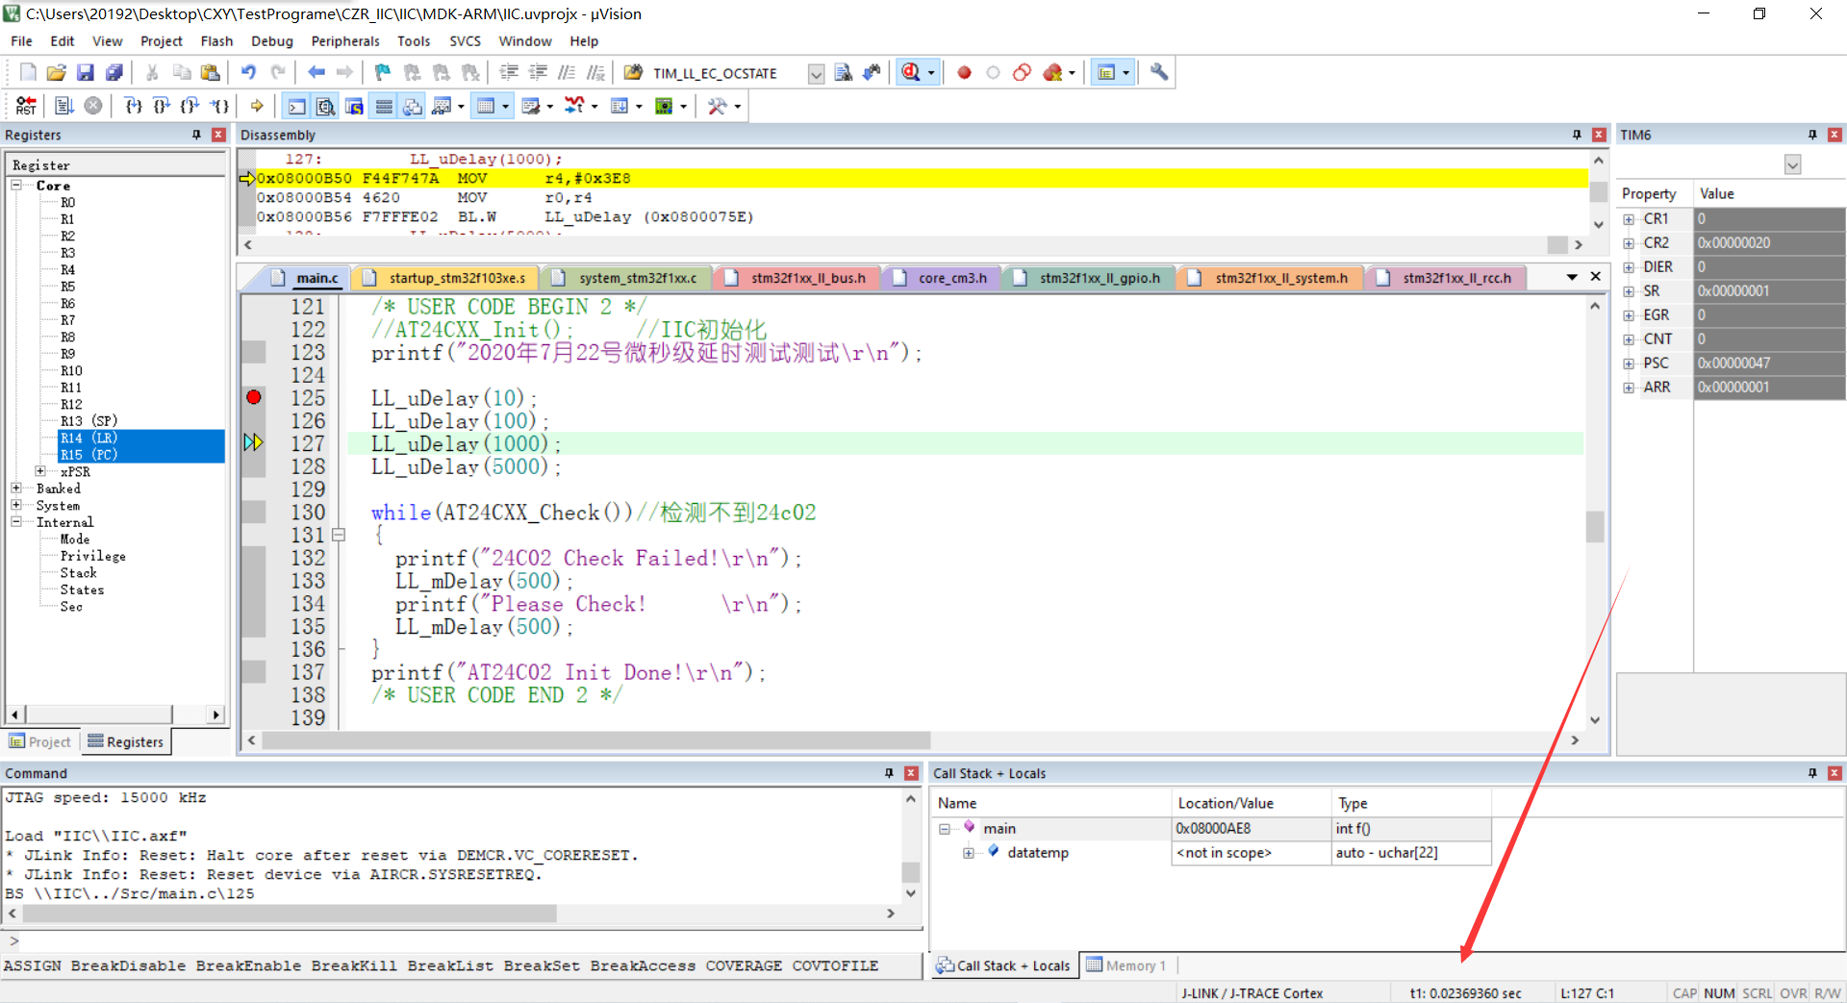Undo the last edit
This screenshot has height=1003, width=1847.
(248, 72)
